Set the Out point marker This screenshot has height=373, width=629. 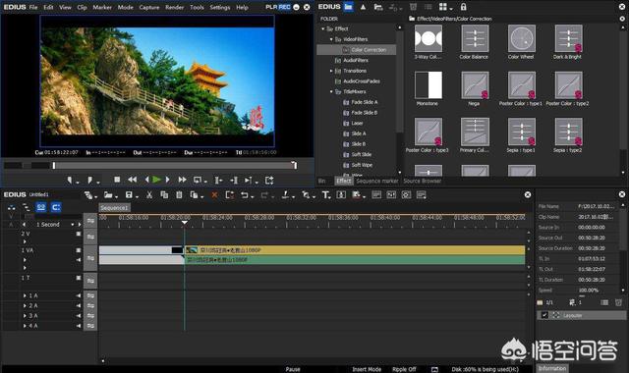[x=89, y=181]
